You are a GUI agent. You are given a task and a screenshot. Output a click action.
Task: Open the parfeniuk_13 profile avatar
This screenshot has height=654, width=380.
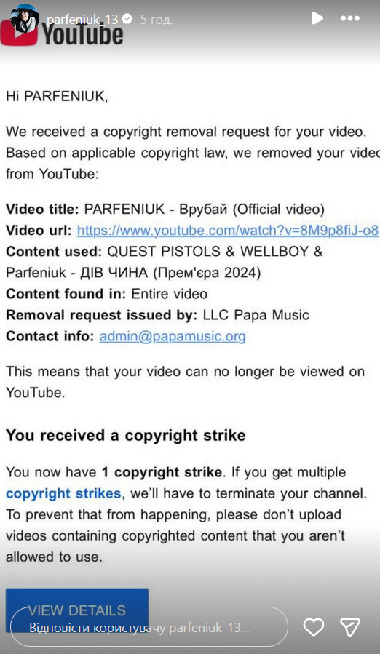tap(24, 19)
